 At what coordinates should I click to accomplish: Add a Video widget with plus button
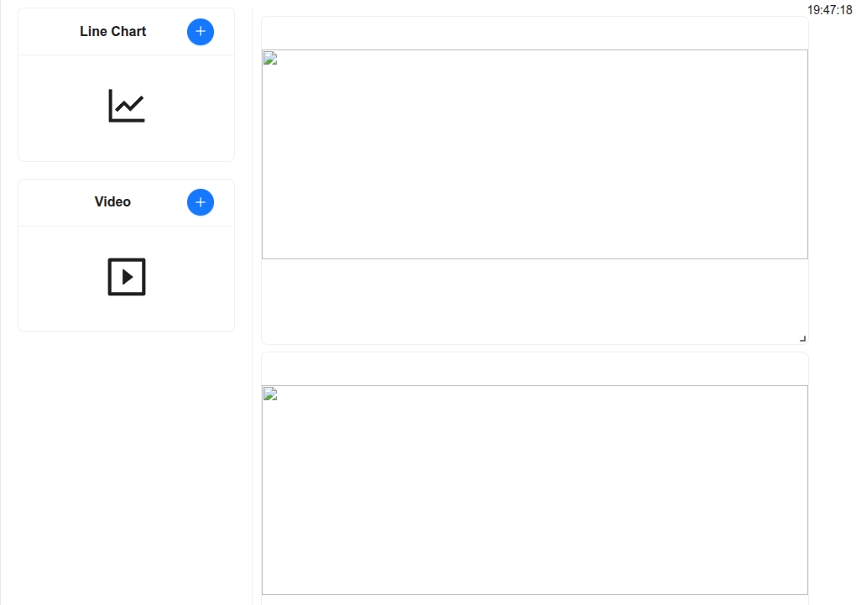(201, 202)
